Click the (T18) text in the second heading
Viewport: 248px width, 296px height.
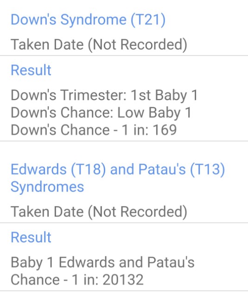click(x=88, y=170)
